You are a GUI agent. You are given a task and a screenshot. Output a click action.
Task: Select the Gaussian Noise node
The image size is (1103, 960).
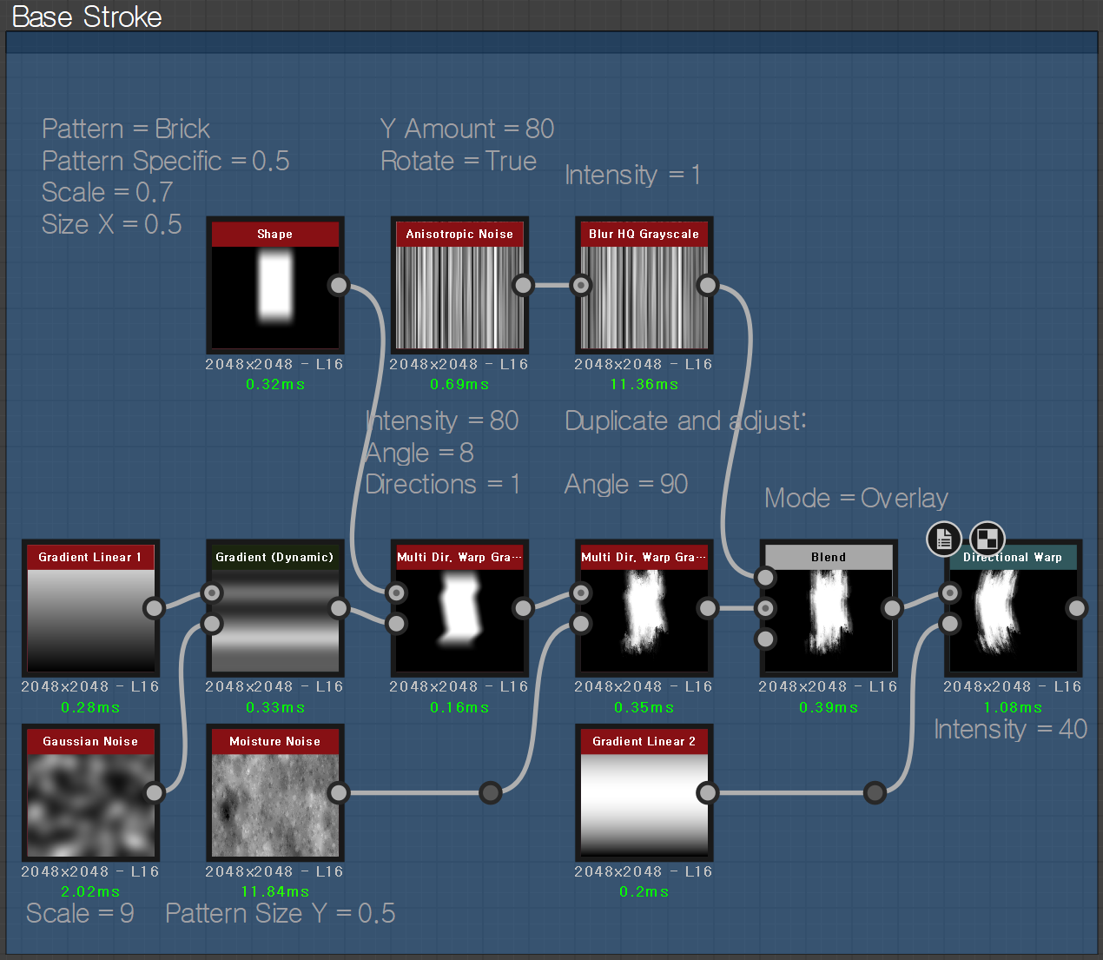tap(90, 792)
